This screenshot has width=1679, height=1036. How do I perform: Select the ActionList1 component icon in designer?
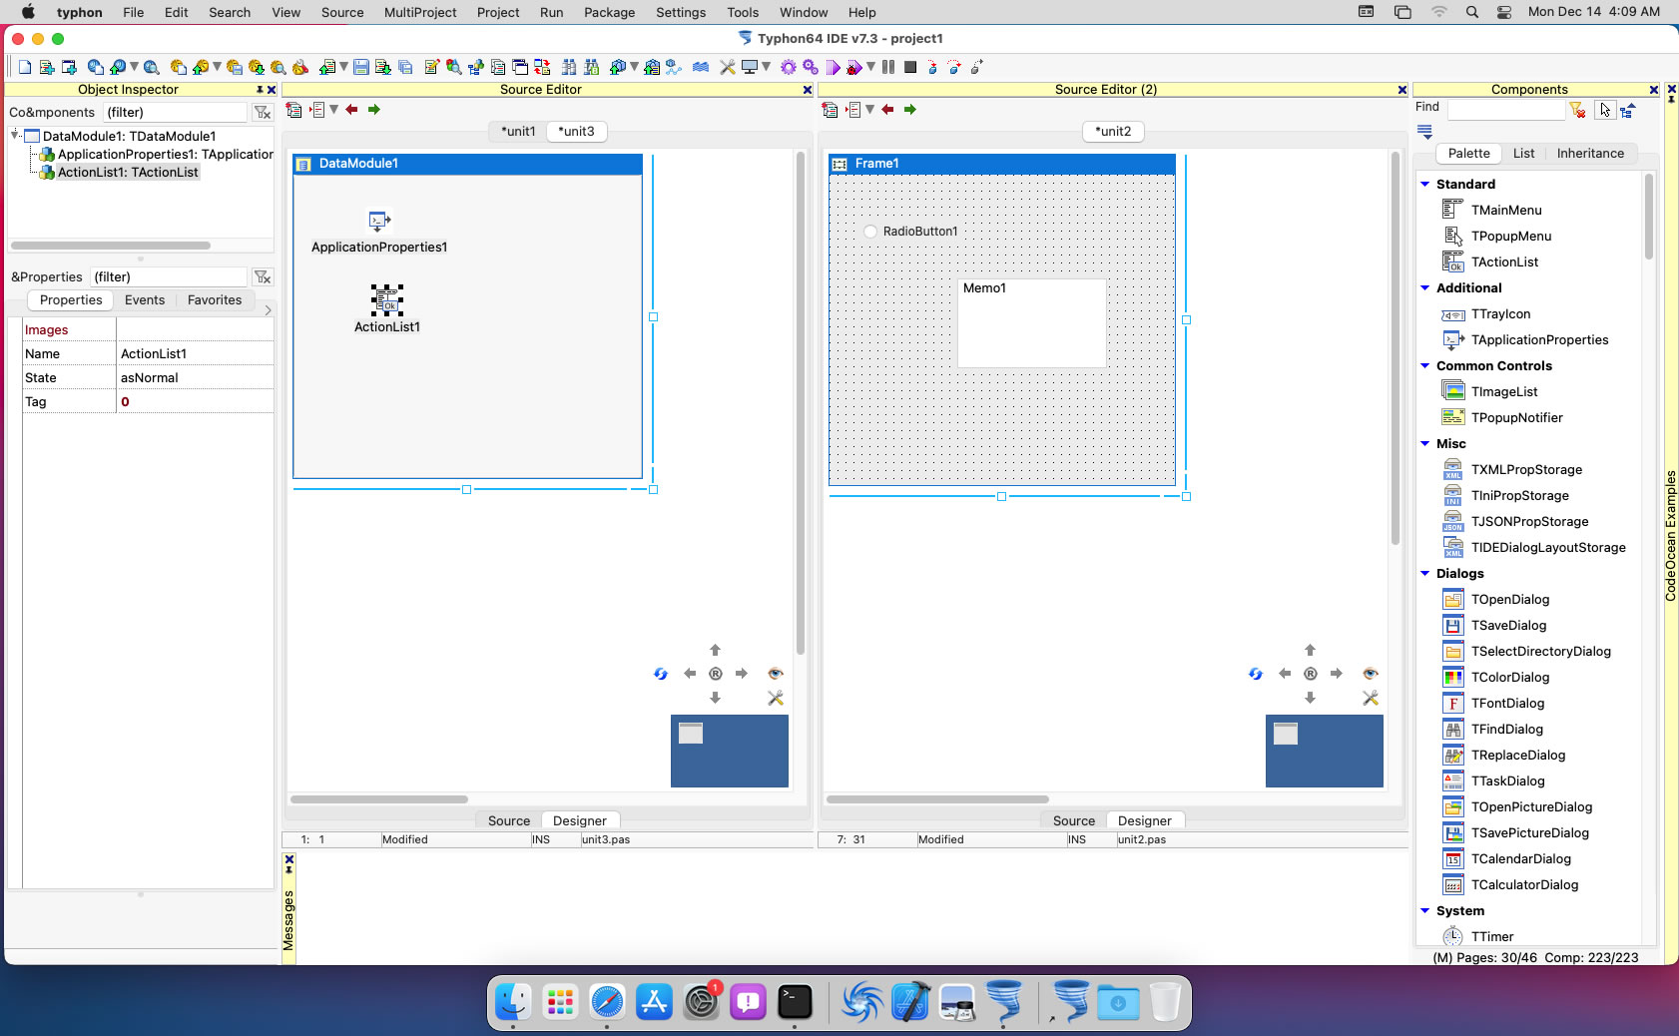tap(387, 299)
